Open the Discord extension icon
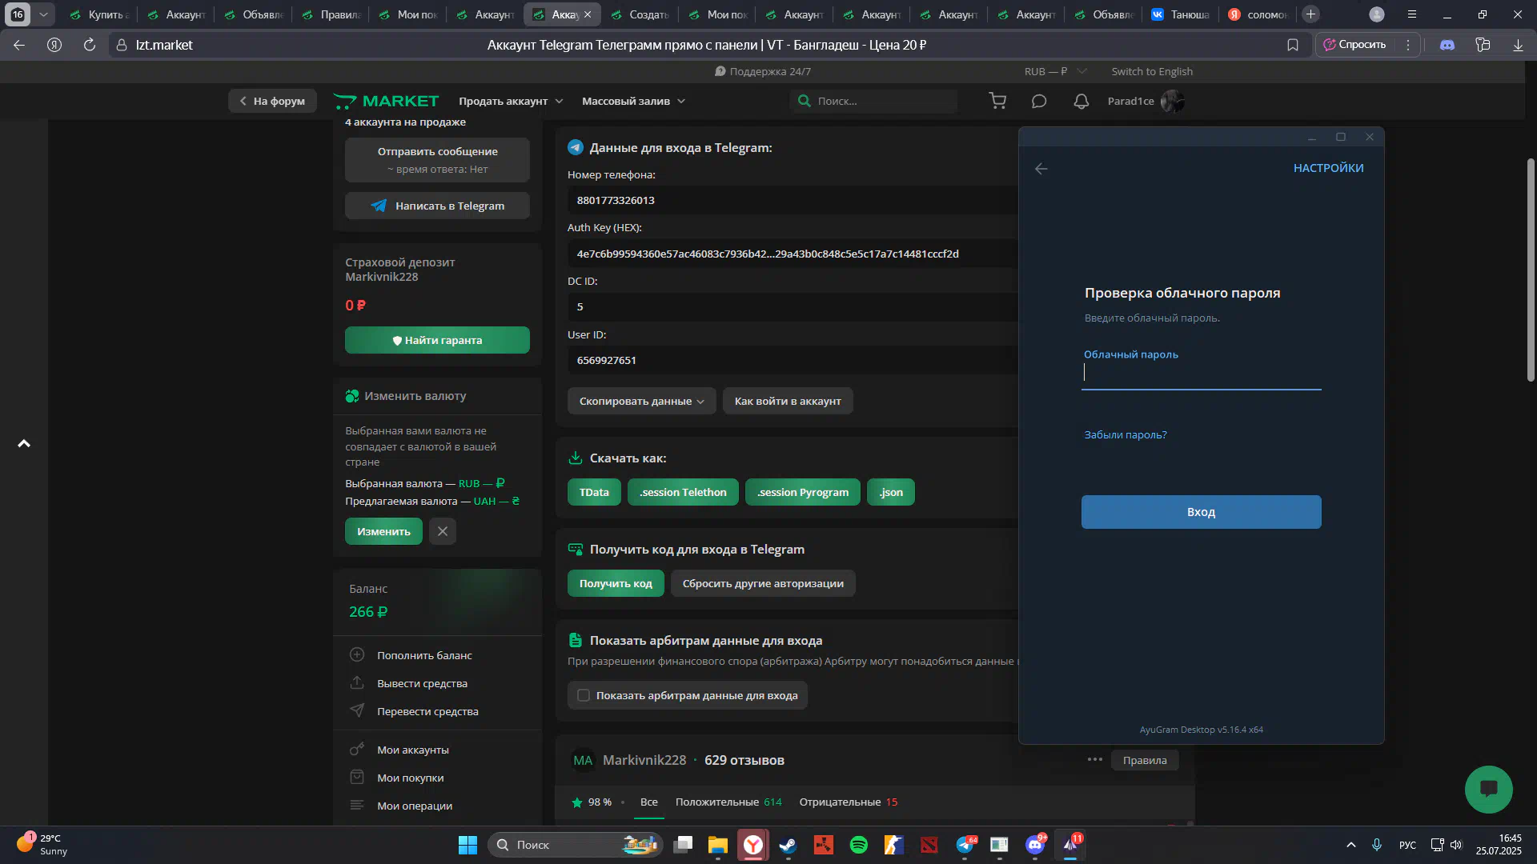Viewport: 1537px width, 864px height. tap(1447, 45)
